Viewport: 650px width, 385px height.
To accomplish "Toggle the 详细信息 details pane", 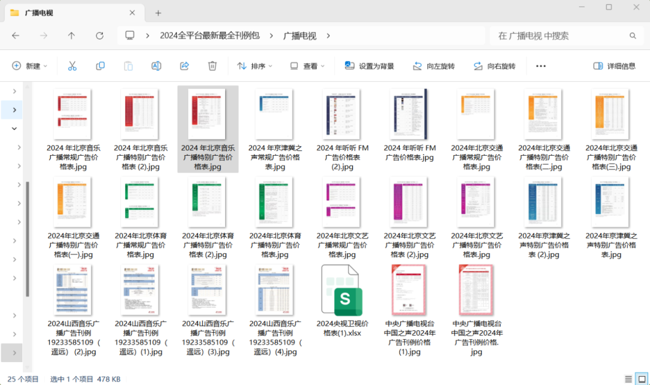I will tap(614, 66).
